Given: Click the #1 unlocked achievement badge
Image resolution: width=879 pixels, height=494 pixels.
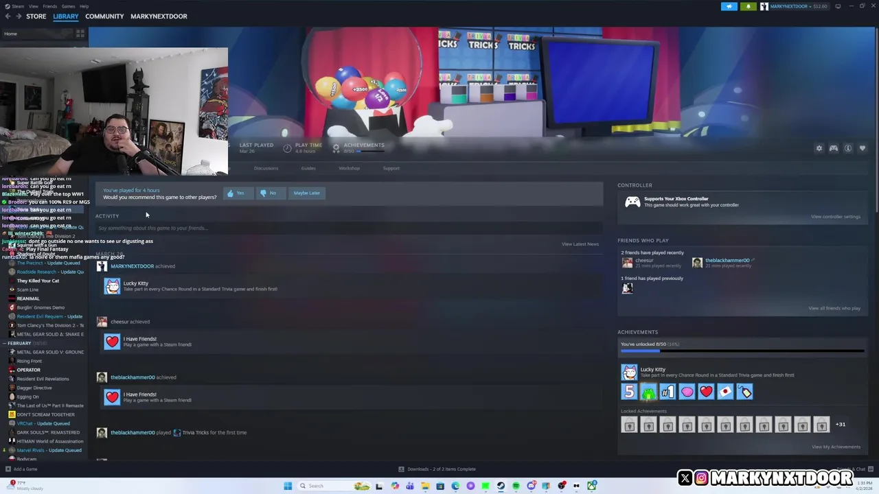Looking at the screenshot, I should pos(667,392).
